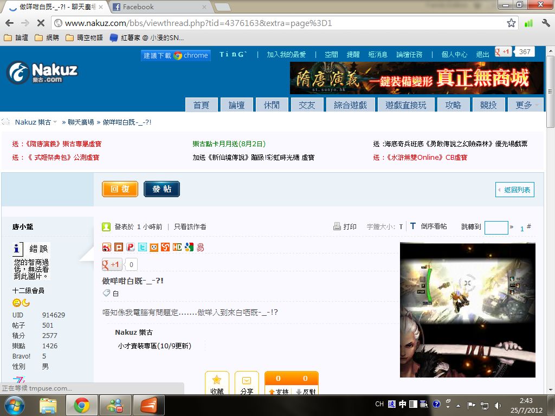
Task: Toggle 倒序看帖 reverse post order
Action: coord(428,226)
